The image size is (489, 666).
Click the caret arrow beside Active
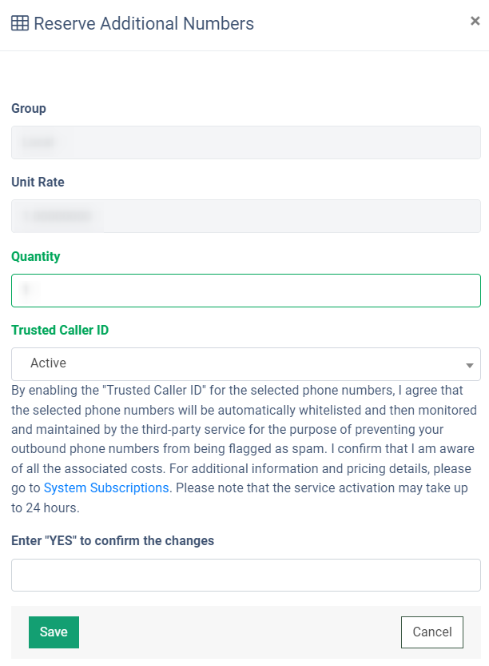point(469,366)
